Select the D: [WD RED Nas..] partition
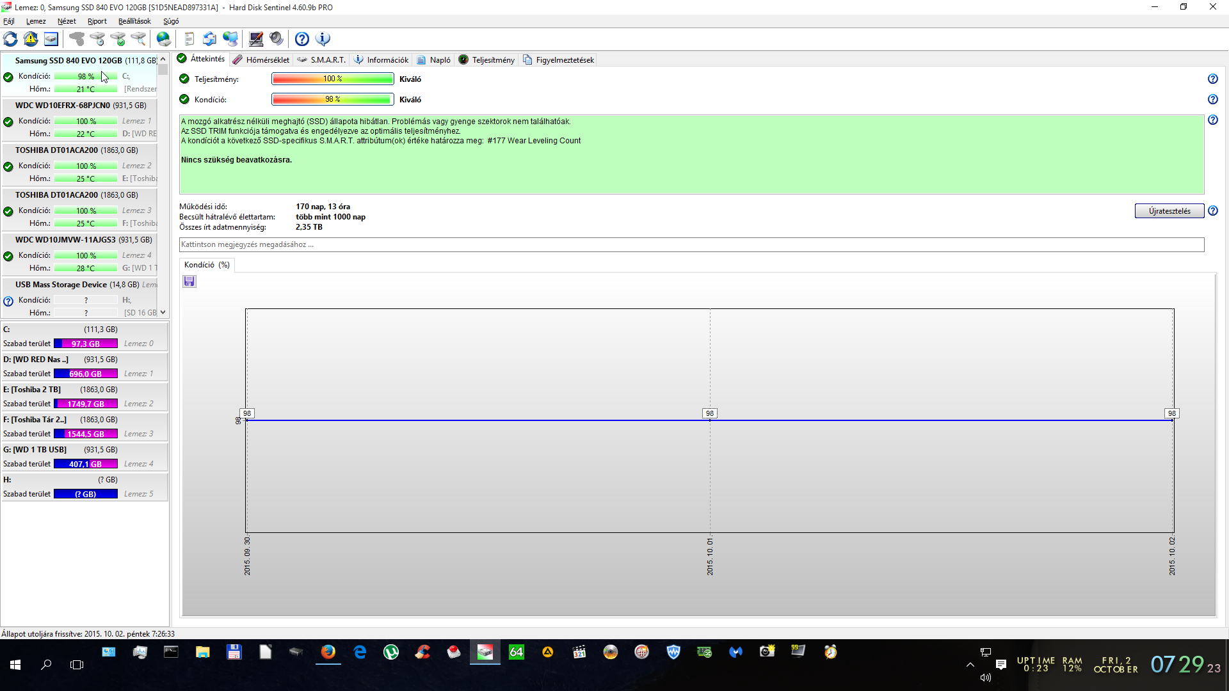 (x=84, y=367)
